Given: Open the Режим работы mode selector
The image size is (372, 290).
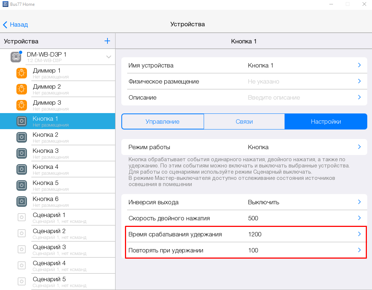Looking at the screenshot, I should point(244,147).
